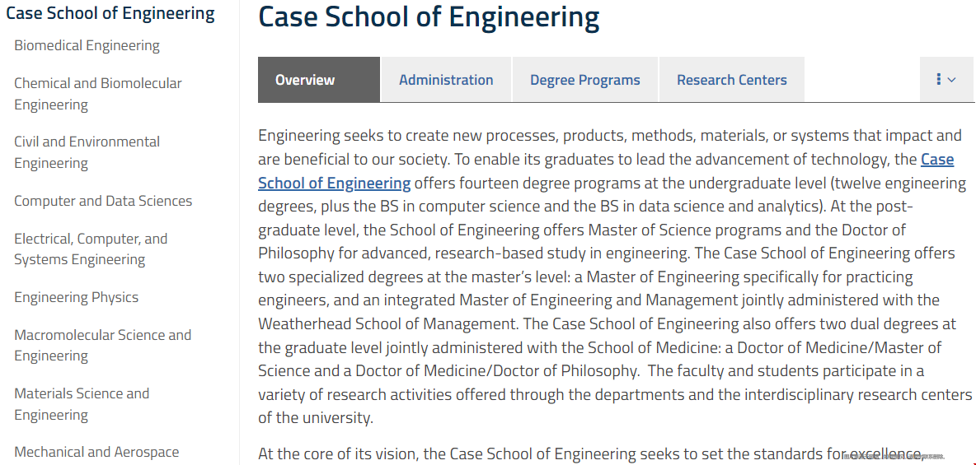Go to Chemical and Biomolecular Engineering
The height and width of the screenshot is (465, 976).
click(98, 94)
